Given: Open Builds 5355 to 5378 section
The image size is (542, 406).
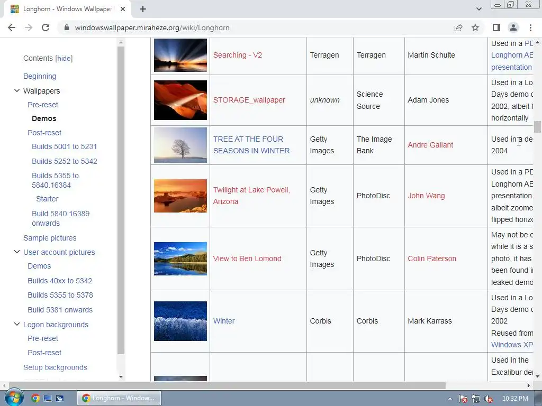Looking at the screenshot, I should (x=60, y=295).
